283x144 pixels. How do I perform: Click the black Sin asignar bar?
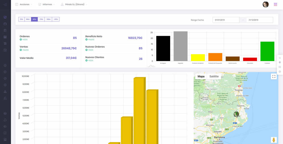163,48
